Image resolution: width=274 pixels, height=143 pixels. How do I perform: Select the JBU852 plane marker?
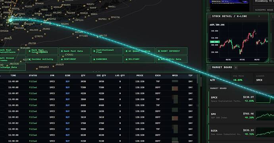pyautogui.click(x=41, y=30)
